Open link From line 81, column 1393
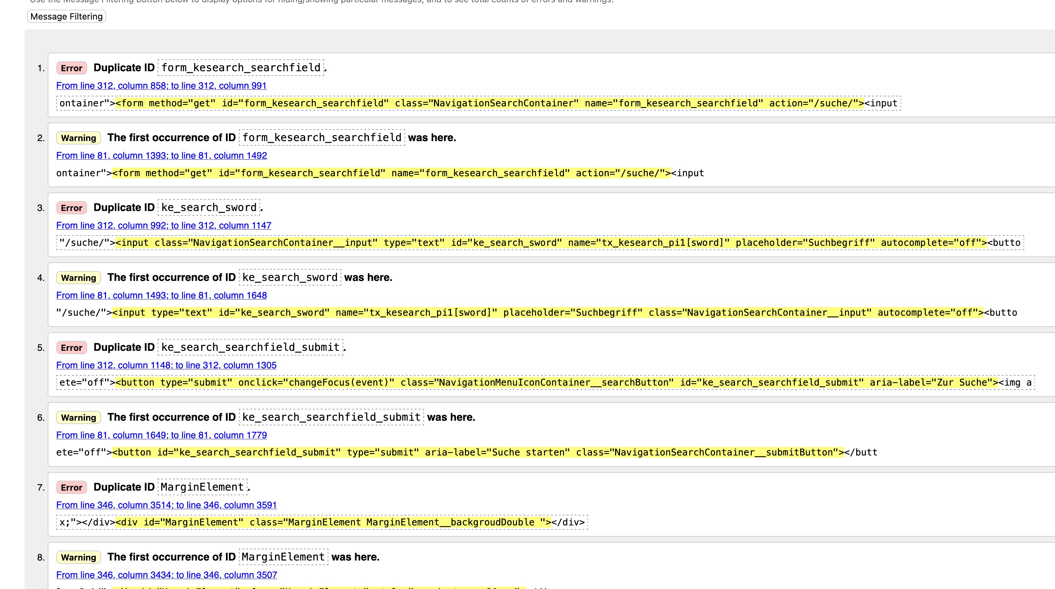Screen dimensions: 1055x589 click(x=161, y=156)
